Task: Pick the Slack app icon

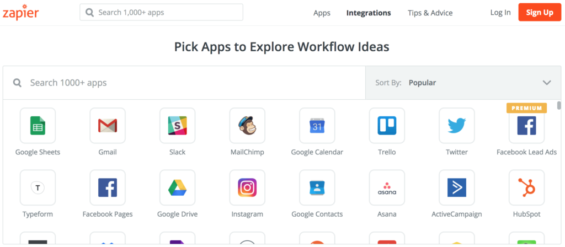Action: click(x=177, y=126)
